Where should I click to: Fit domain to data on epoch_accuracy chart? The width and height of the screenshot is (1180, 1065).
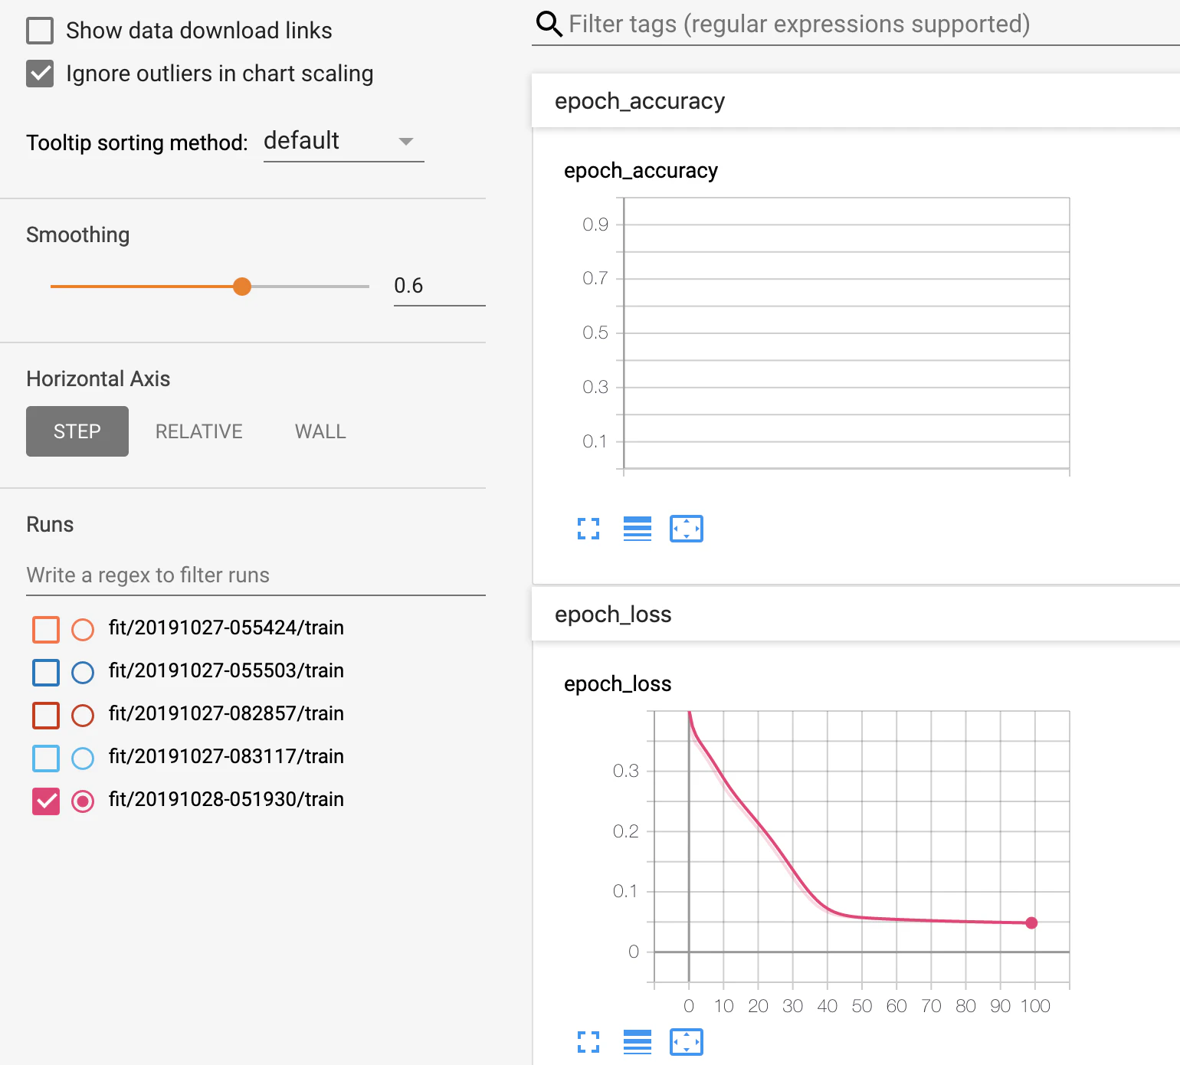pyautogui.click(x=687, y=529)
